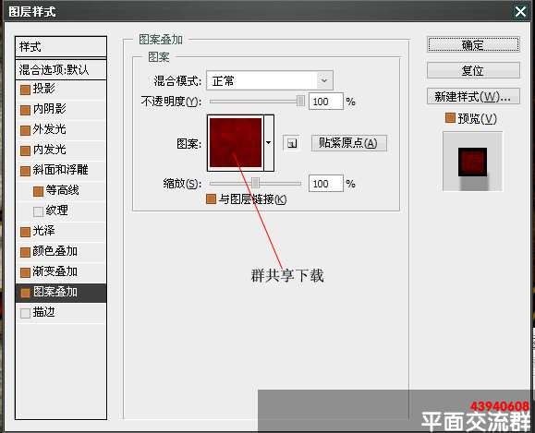The height and width of the screenshot is (433, 535).
Task: Uncheck 与图层链接 option
Action: point(212,198)
